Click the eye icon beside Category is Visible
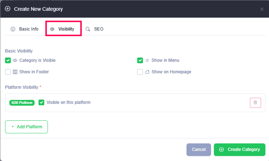The image size is (269, 161). tap(15, 60)
